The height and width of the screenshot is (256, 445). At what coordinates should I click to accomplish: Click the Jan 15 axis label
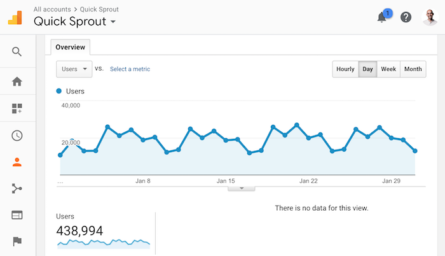pos(226,181)
